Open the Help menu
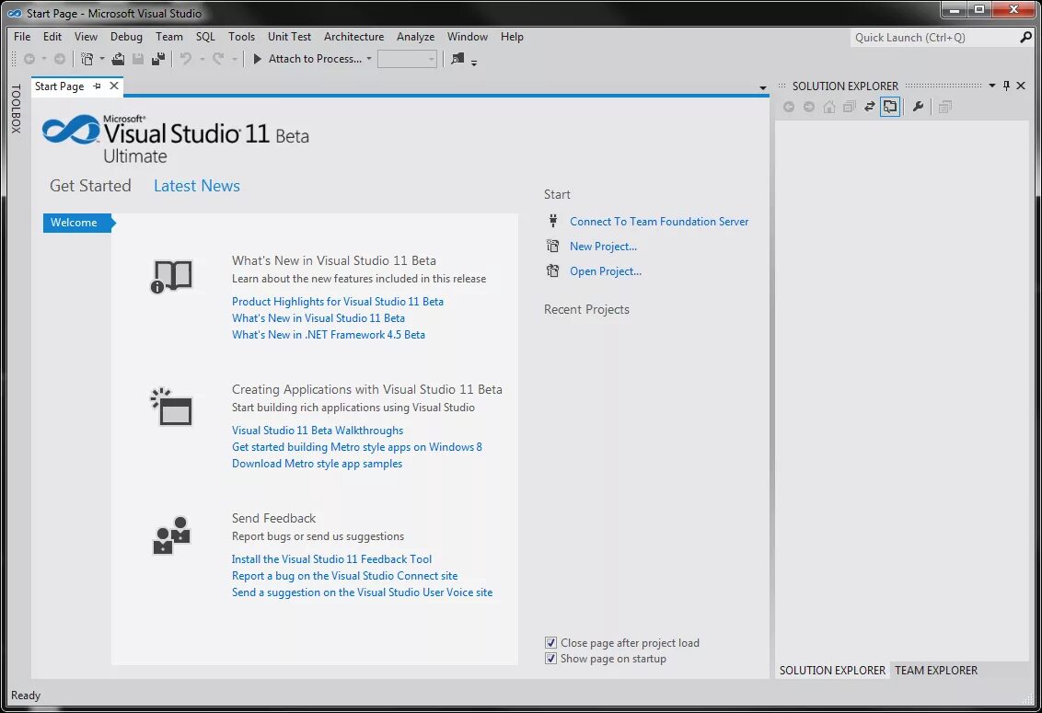 (x=512, y=37)
